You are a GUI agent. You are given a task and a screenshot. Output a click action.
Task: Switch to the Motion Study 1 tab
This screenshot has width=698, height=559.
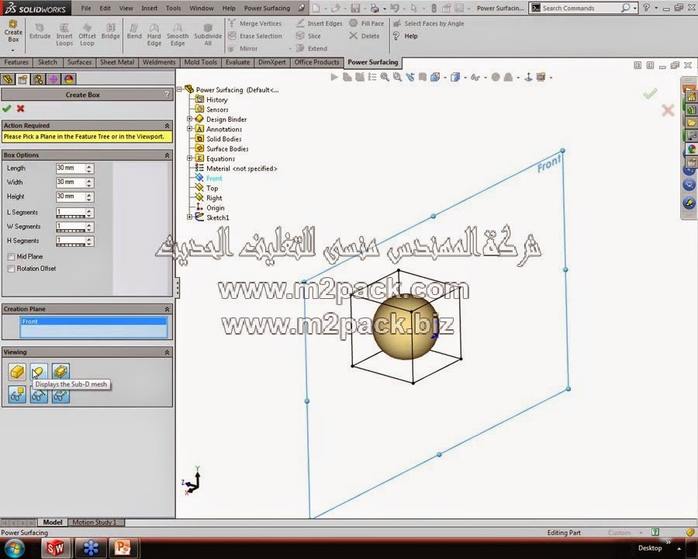point(94,523)
